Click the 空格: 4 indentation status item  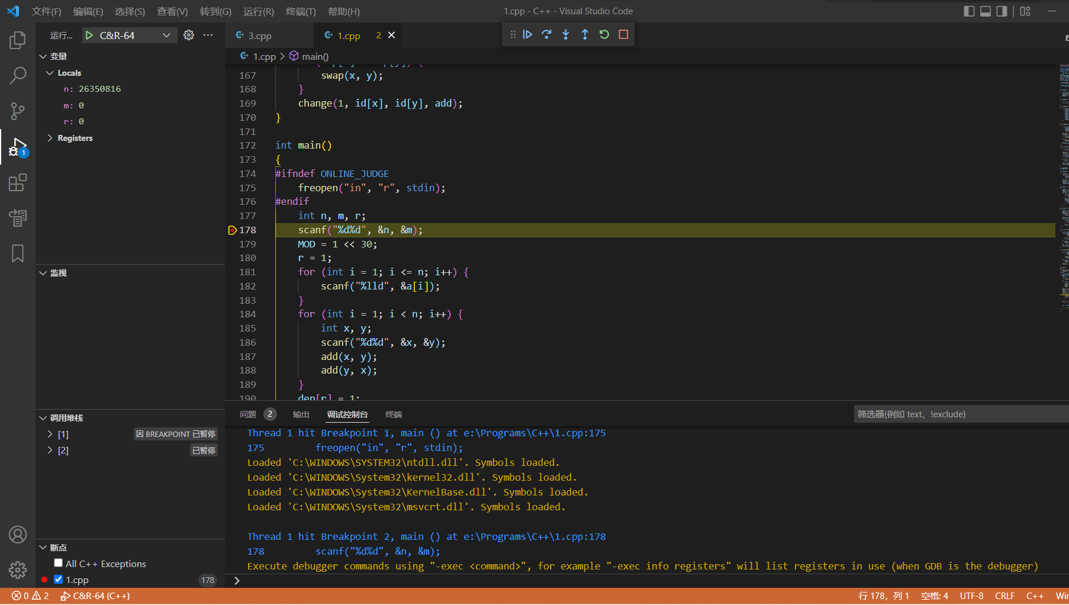[934, 596]
